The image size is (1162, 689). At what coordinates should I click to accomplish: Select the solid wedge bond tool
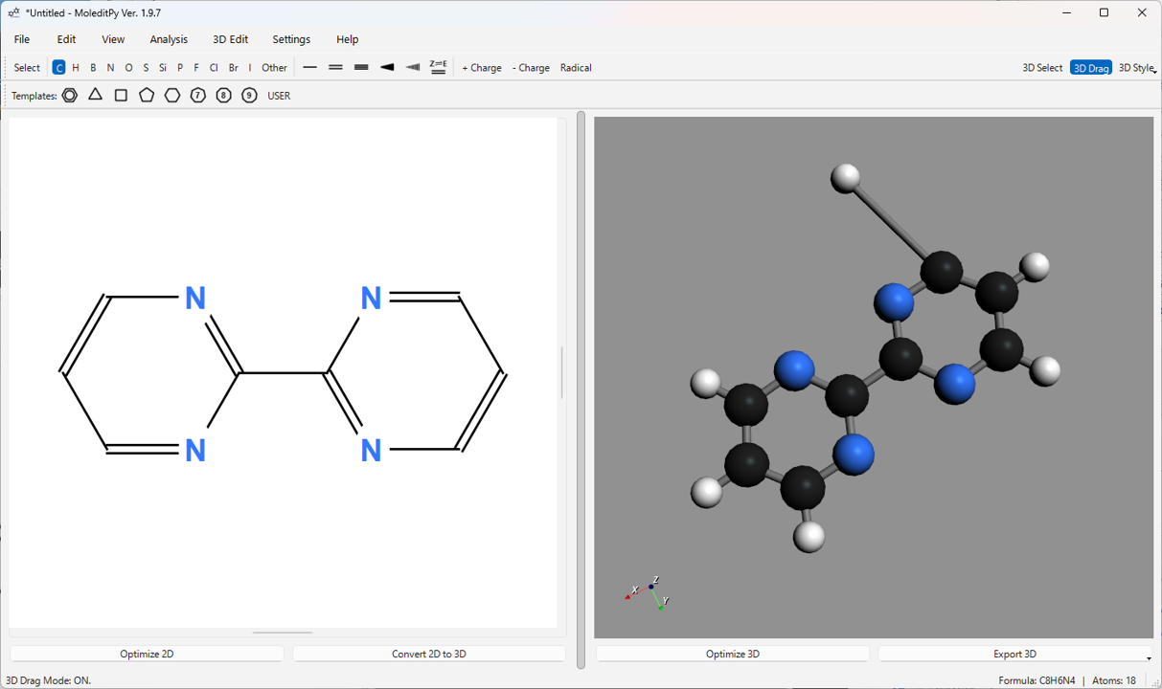(x=387, y=68)
